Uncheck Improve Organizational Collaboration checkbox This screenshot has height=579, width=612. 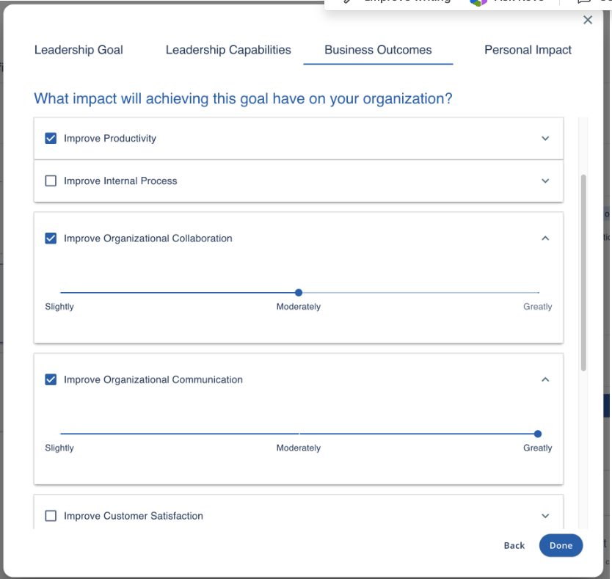[51, 238]
